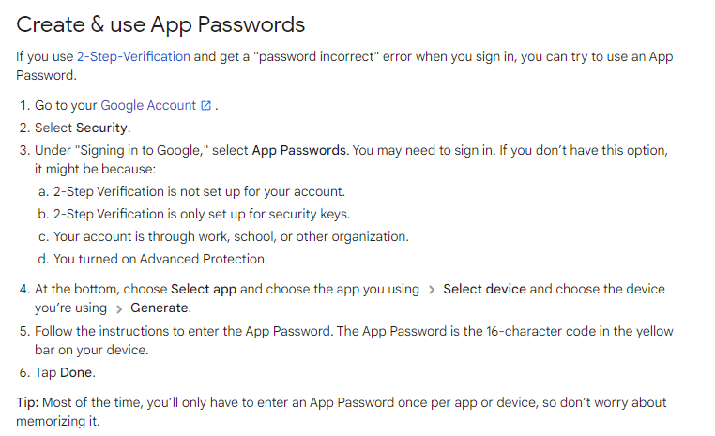The width and height of the screenshot is (715, 436).
Task: Click the bold Generate text
Action: (160, 308)
